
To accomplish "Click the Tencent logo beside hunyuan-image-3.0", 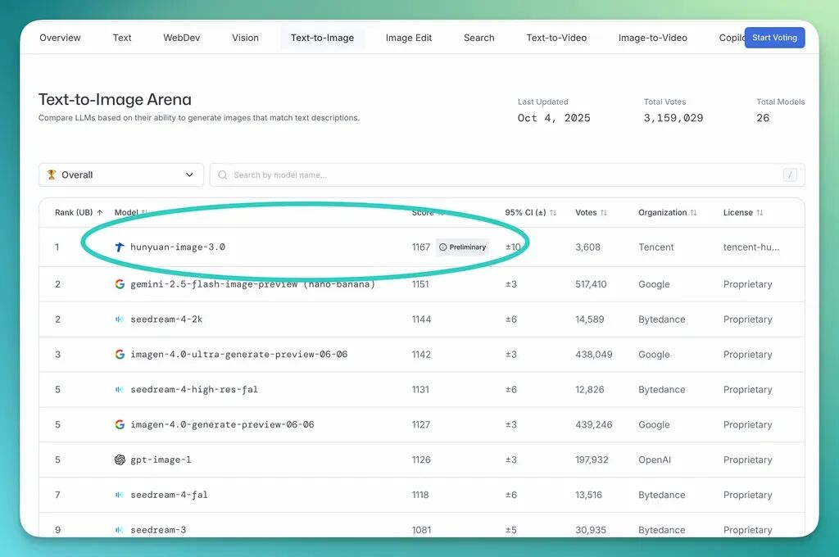I will tap(120, 247).
